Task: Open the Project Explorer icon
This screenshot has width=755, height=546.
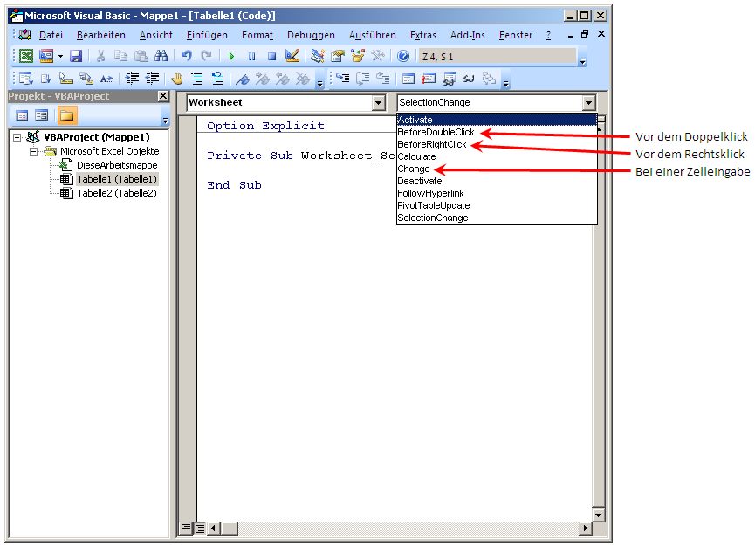Action: tap(318, 56)
